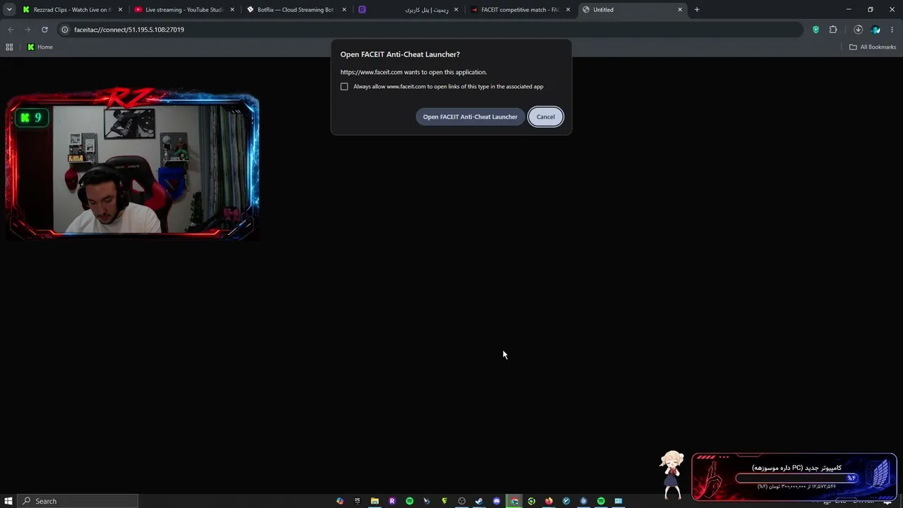Open the Extensions puzzle menu

coord(833,30)
